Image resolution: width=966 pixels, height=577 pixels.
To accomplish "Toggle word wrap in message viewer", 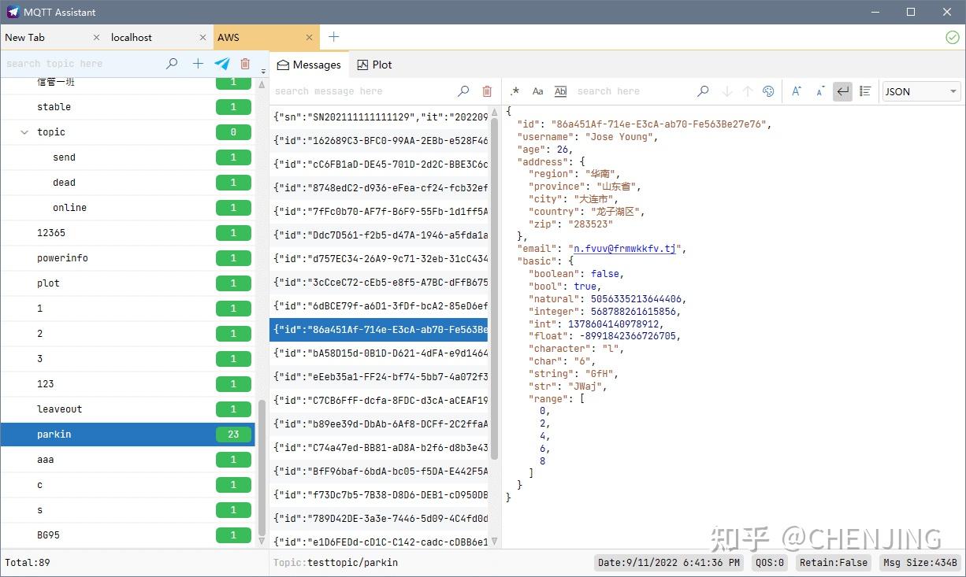I will [x=842, y=91].
